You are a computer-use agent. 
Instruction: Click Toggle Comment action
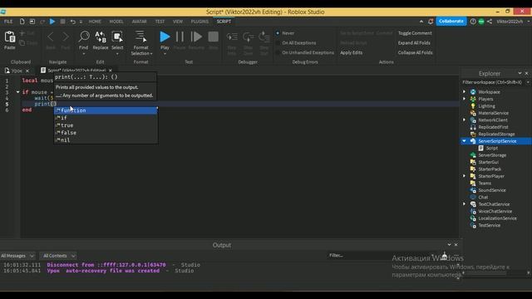415,33
